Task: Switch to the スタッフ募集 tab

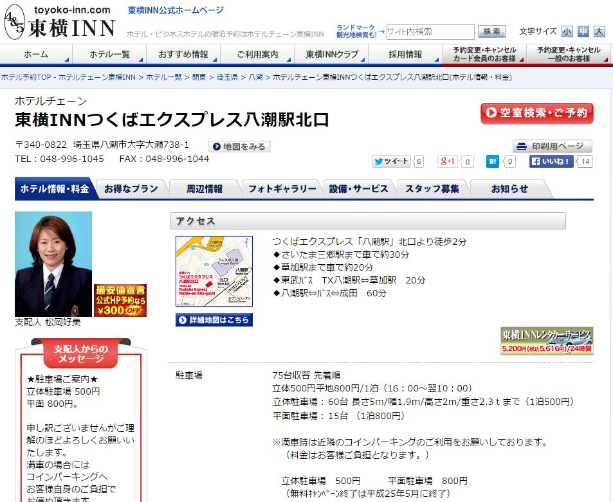Action: 432,189
